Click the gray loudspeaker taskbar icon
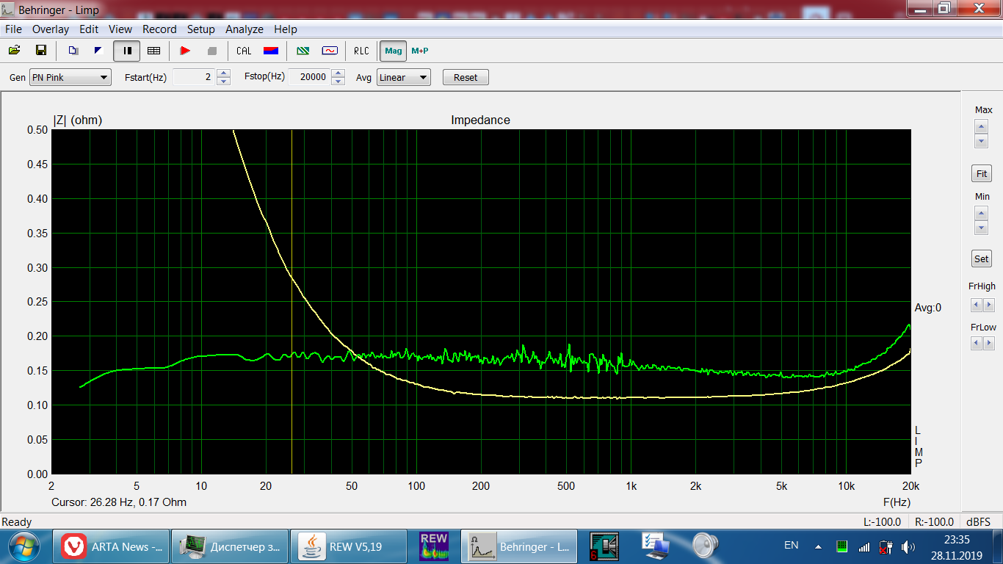 pos(705,546)
